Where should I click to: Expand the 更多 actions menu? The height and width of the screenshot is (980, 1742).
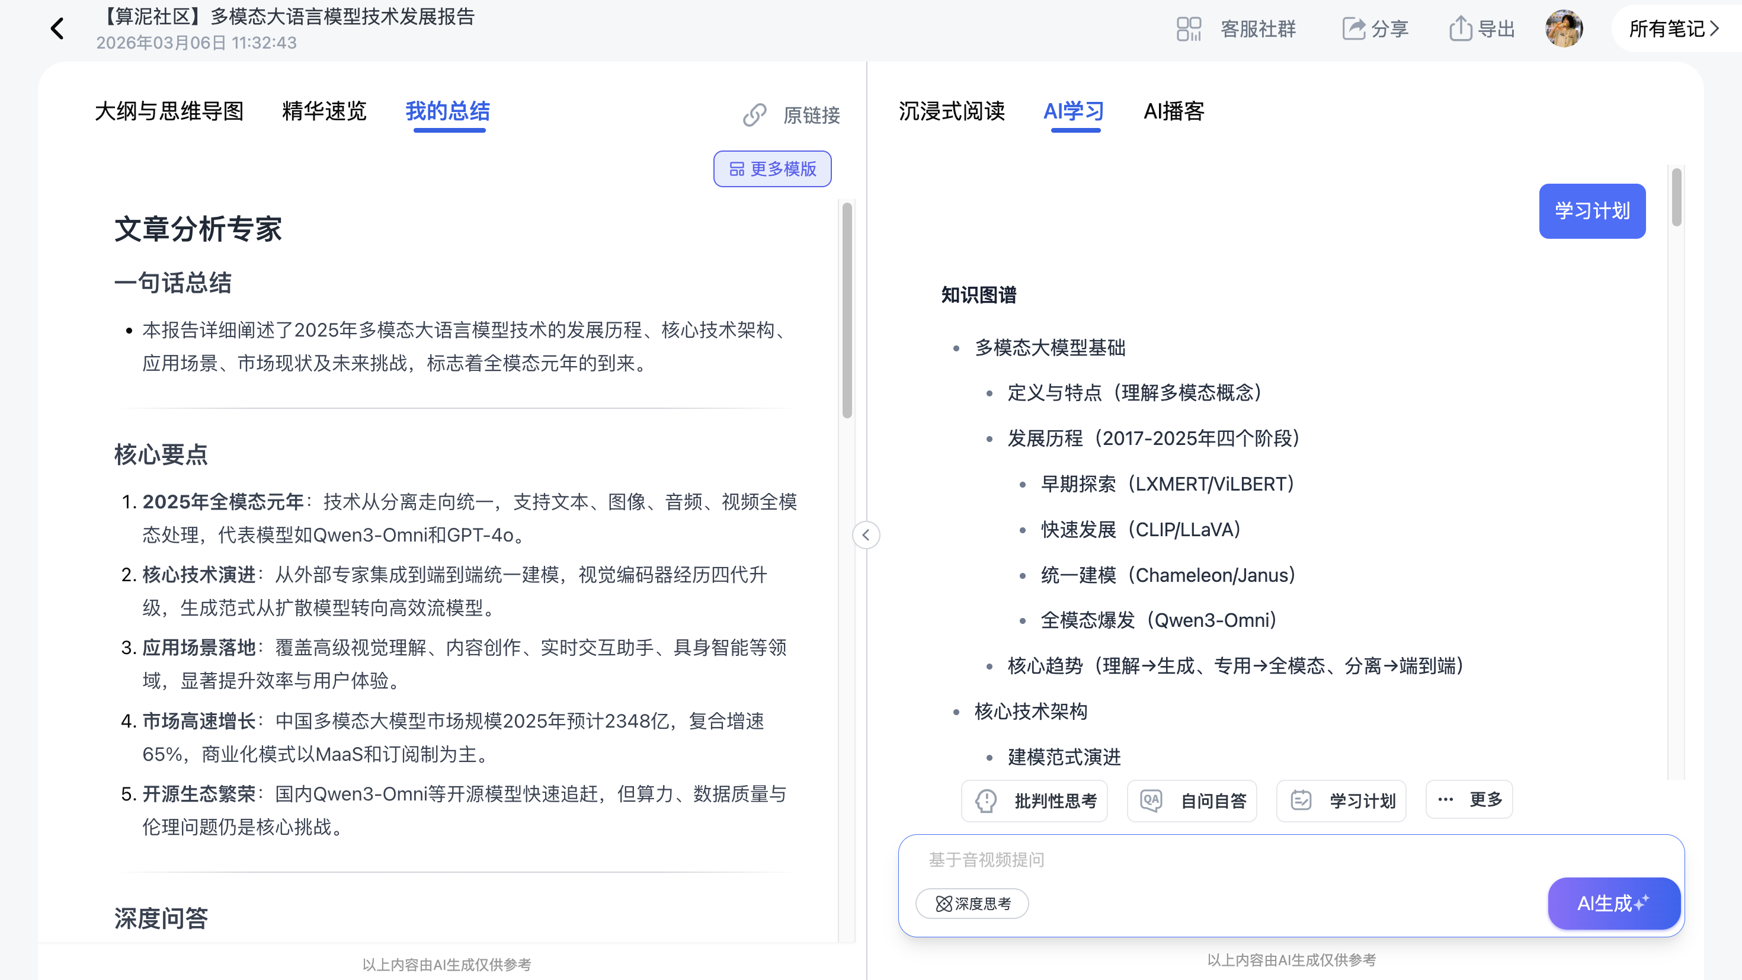(x=1469, y=799)
